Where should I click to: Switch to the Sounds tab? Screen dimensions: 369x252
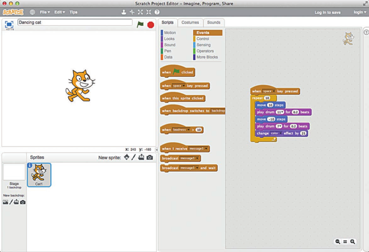214,23
